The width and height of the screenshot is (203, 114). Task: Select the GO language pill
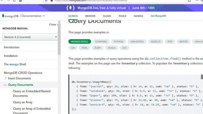click(x=124, y=48)
